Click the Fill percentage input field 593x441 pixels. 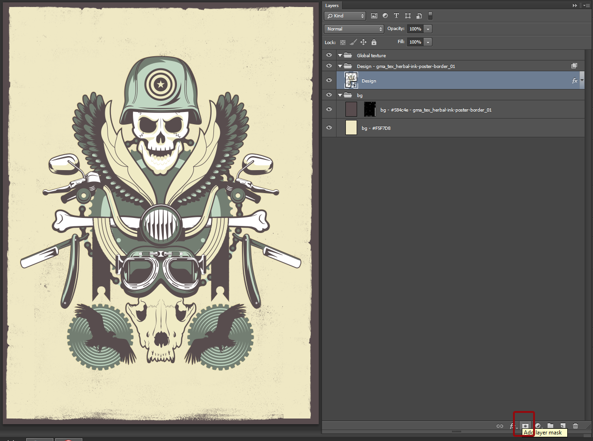pyautogui.click(x=415, y=42)
